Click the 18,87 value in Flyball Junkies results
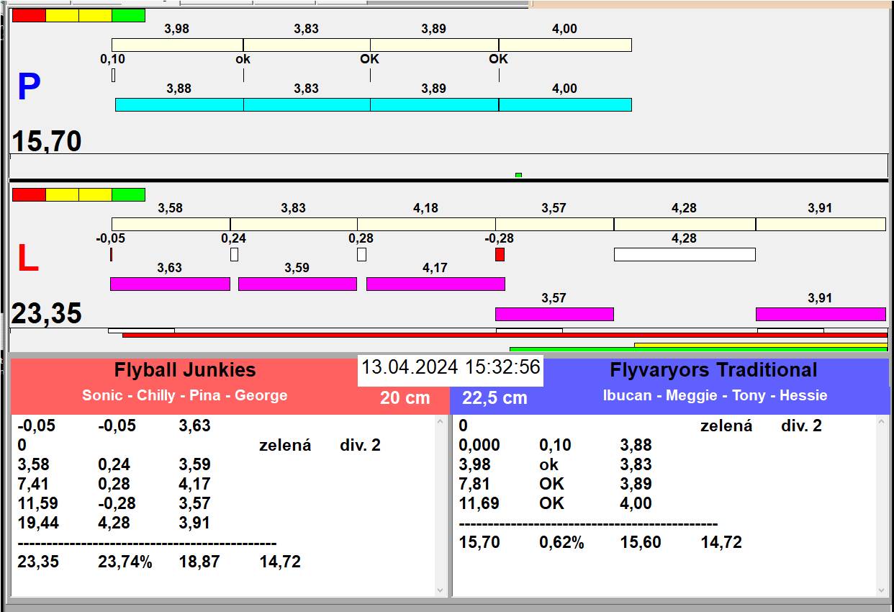Screen dimensions: 894x612 [x=199, y=562]
